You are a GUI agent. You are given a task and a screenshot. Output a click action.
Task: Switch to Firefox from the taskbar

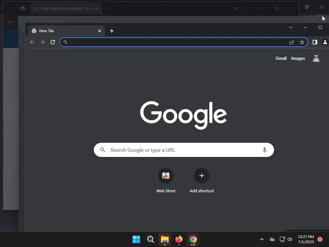coord(179,239)
